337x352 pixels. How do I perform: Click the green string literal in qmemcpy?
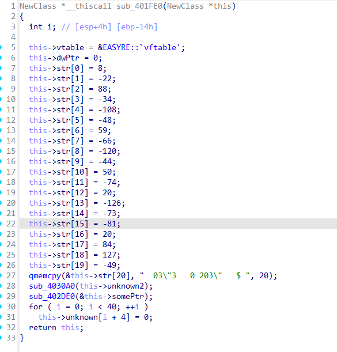(195, 275)
